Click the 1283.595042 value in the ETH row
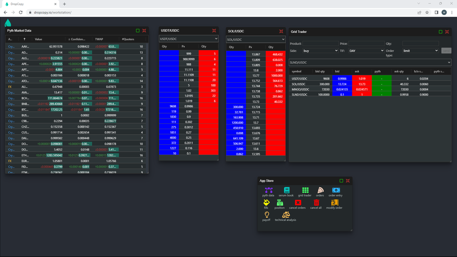The height and width of the screenshot is (257, 457). click(x=55, y=155)
